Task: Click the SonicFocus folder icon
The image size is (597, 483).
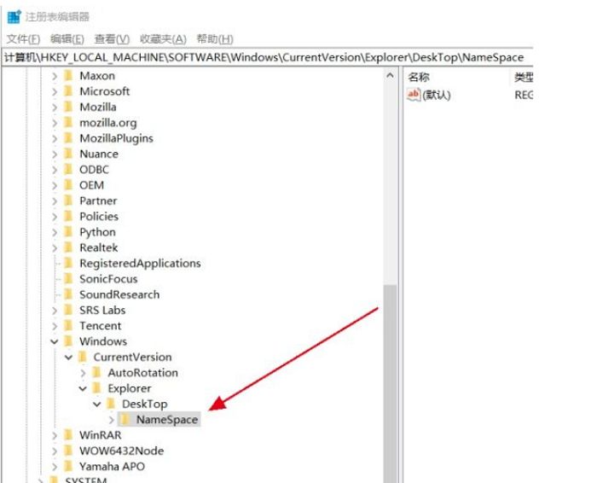Action: click(68, 278)
